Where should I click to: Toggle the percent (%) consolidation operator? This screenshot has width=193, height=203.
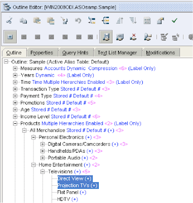coord(65,37)
